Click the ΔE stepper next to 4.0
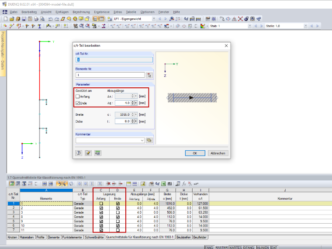This screenshot has height=249, width=332. point(133,103)
